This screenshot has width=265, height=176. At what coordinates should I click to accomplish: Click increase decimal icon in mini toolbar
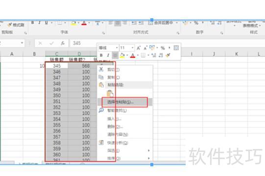pos(154,55)
